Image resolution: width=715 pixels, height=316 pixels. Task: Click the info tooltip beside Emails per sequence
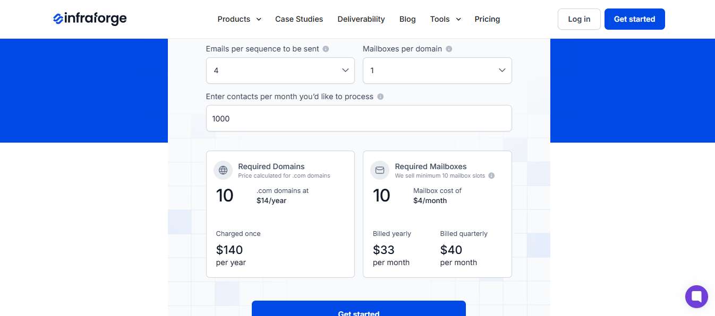(325, 48)
